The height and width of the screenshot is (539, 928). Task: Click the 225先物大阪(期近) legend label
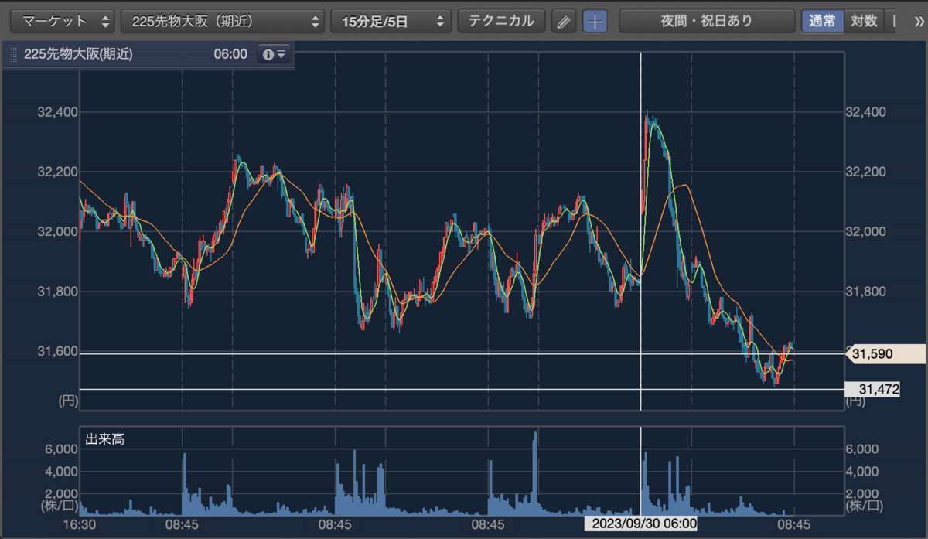click(78, 55)
